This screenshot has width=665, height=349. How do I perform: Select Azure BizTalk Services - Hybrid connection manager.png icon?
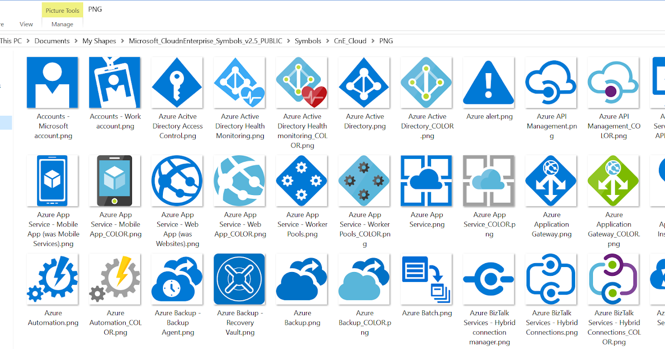489,279
